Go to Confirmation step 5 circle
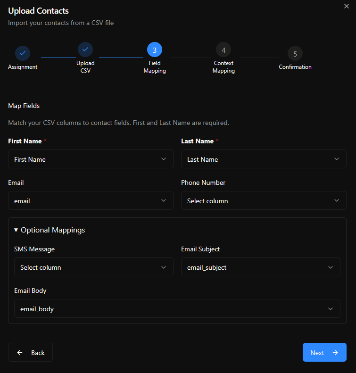The image size is (356, 373). (x=295, y=53)
